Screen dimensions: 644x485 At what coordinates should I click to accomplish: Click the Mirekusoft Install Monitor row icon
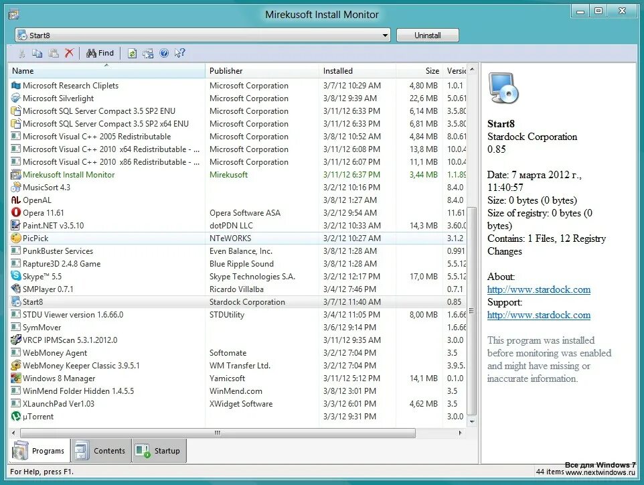coord(15,174)
